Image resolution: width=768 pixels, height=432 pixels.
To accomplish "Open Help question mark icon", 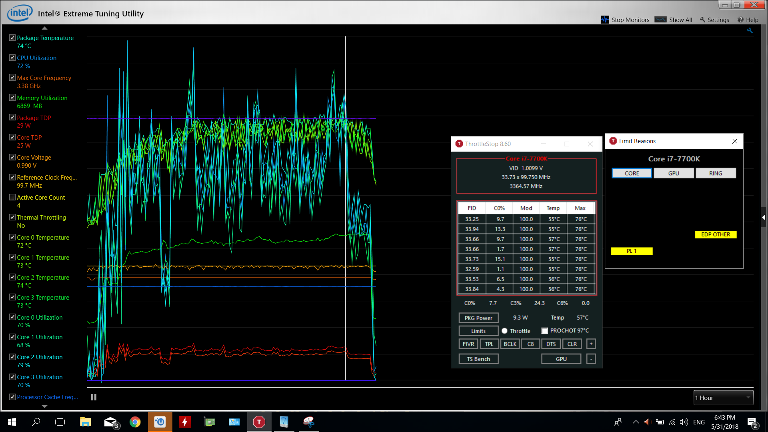I will [740, 20].
